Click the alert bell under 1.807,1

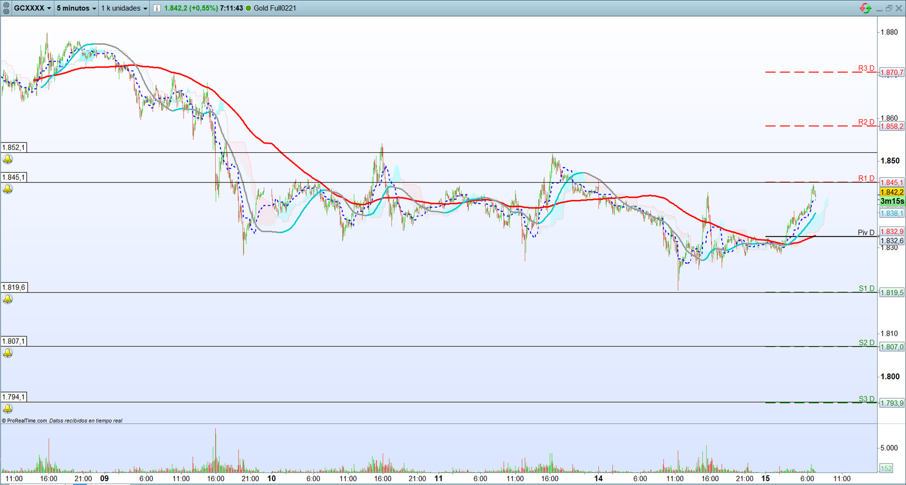coord(8,353)
